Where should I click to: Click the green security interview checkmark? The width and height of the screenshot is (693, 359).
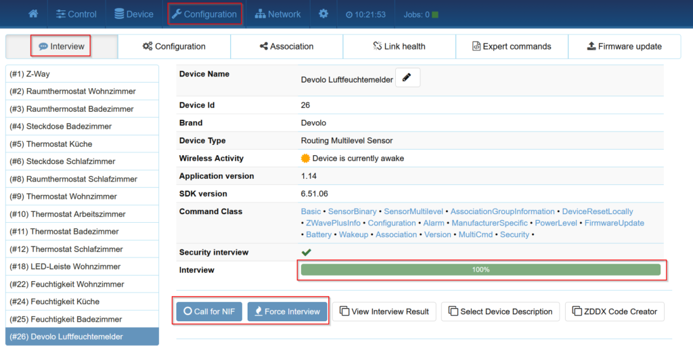coord(306,252)
